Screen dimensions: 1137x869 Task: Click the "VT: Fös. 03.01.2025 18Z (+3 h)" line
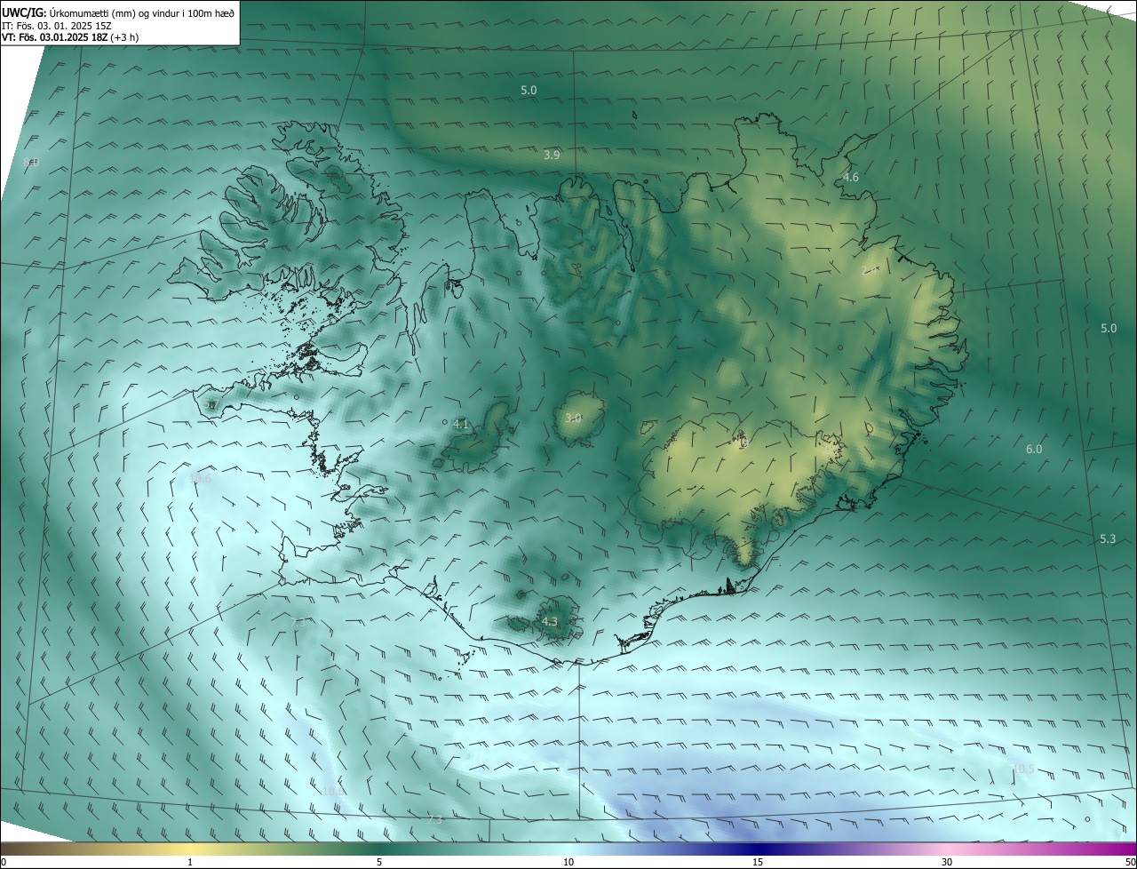70,37
